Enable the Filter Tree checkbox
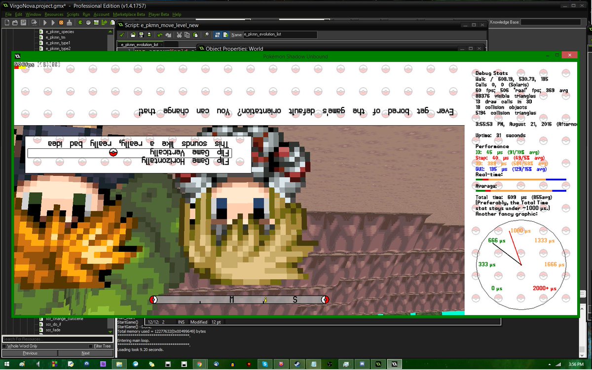Image resolution: width=592 pixels, height=370 pixels. [x=90, y=346]
